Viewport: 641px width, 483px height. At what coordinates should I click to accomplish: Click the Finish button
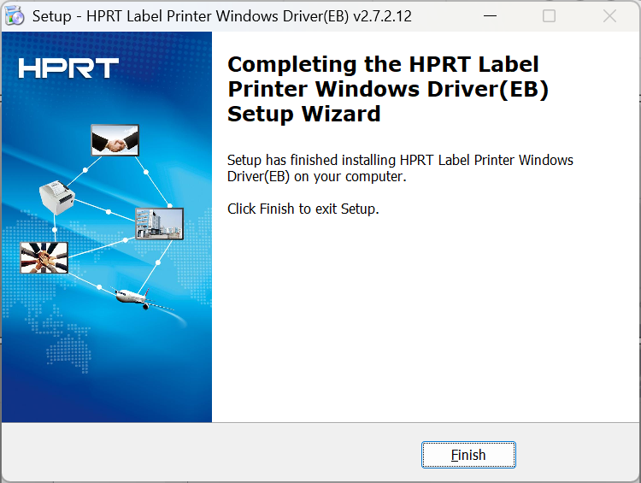point(468,455)
